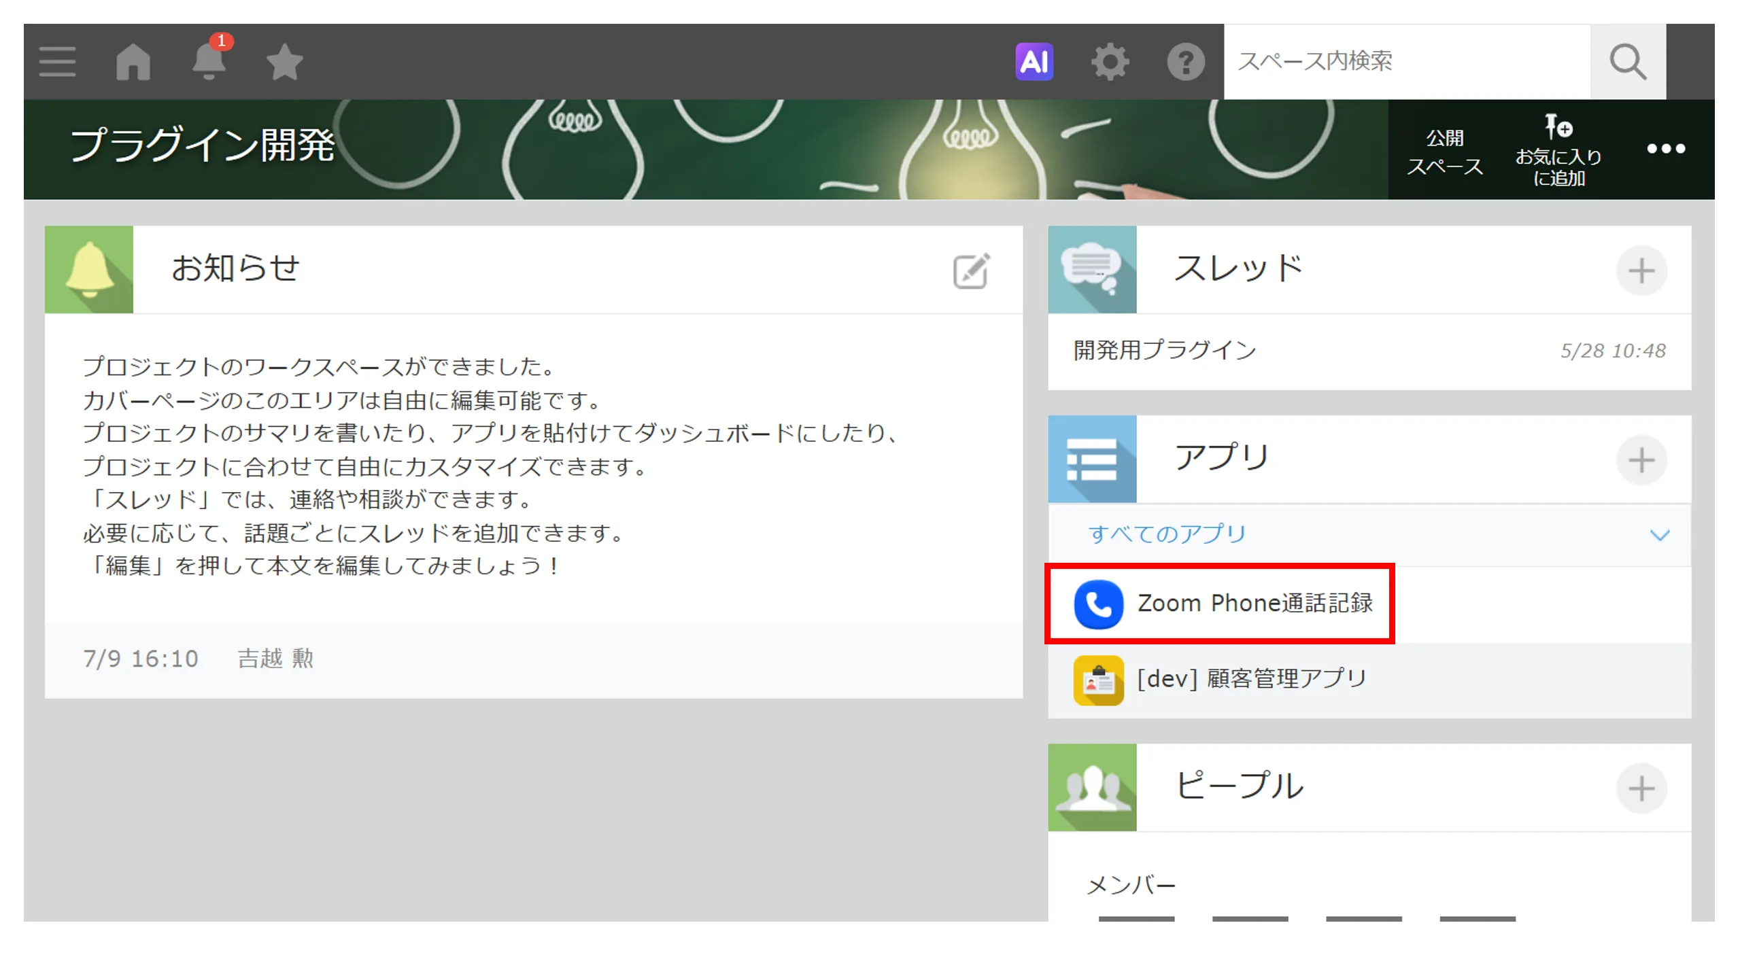The height and width of the screenshot is (957, 1757).
Task: Add a new thread with plus button
Action: (x=1641, y=271)
